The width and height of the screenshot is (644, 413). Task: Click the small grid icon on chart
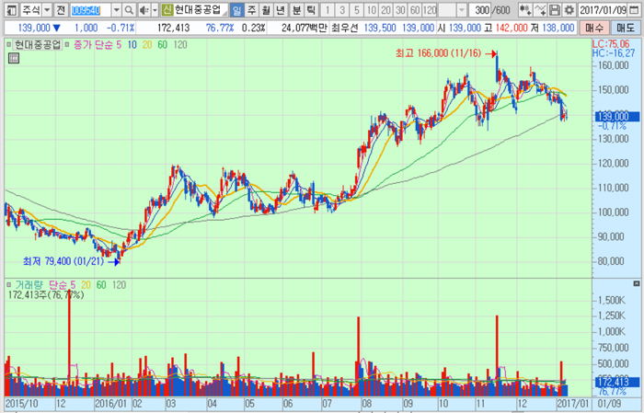coord(13,58)
